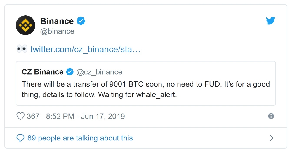Click the word FUD in the quoted tweet

212,84
